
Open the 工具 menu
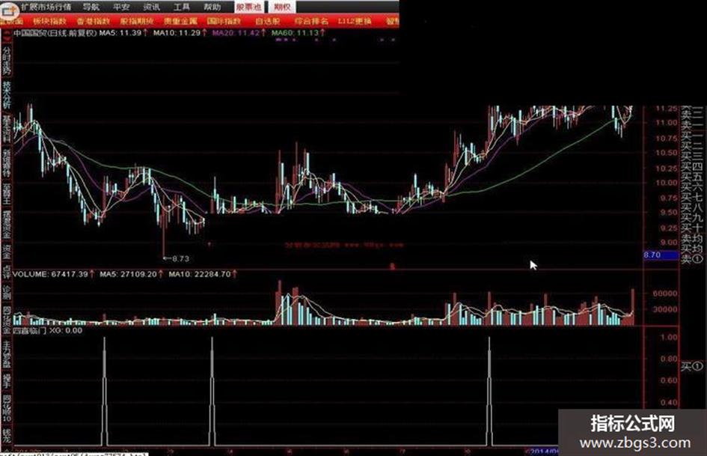pos(182,7)
